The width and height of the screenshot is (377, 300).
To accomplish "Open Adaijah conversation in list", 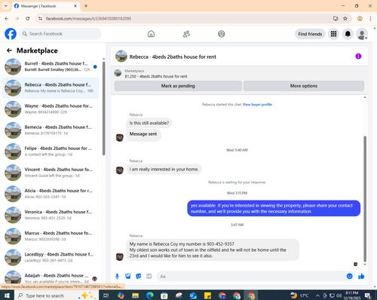I will [51, 277].
